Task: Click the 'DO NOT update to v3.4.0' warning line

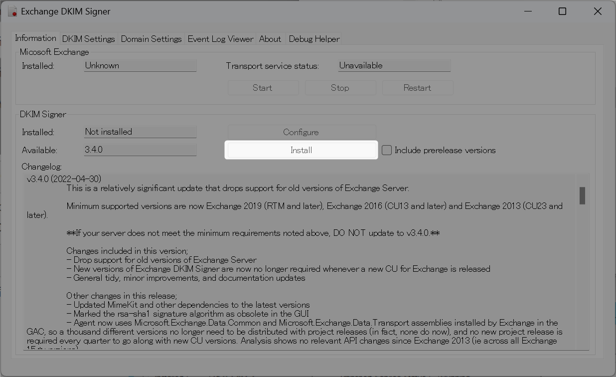Action: (x=253, y=233)
